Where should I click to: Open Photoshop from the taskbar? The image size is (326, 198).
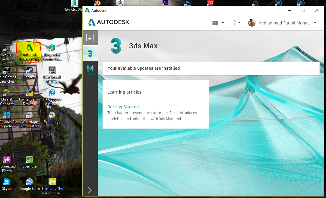pyautogui.click(x=188, y=3)
